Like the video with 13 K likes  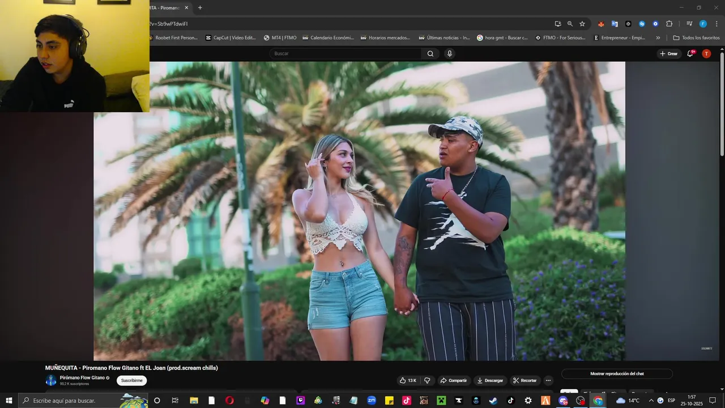point(408,380)
